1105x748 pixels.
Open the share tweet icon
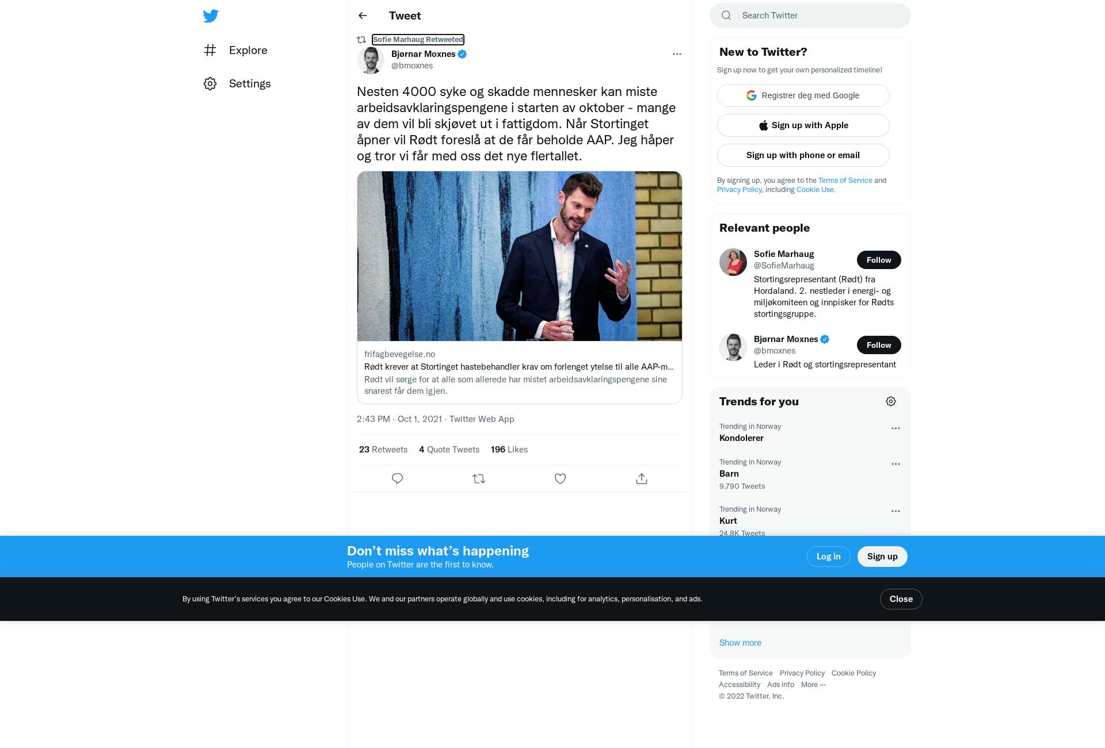click(x=642, y=478)
